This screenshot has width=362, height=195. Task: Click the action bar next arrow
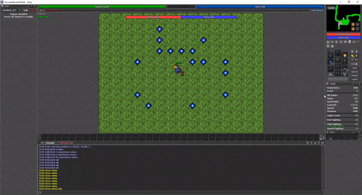coord(321,136)
